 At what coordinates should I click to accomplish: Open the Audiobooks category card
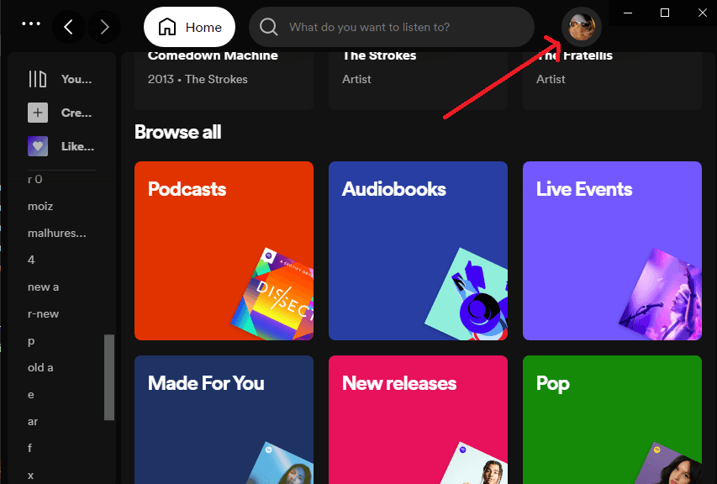click(x=418, y=250)
